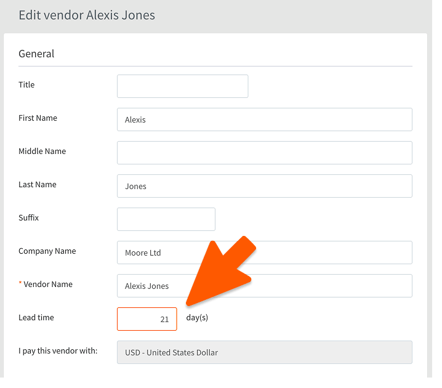Image resolution: width=442 pixels, height=388 pixels.
Task: Click the Title input field
Action: 182,86
